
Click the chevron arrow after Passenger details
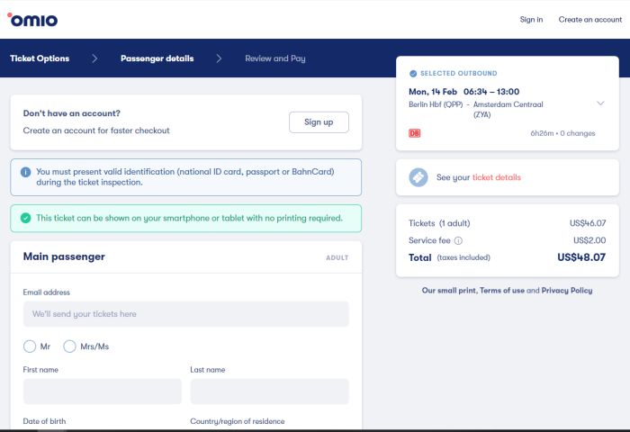tap(219, 58)
